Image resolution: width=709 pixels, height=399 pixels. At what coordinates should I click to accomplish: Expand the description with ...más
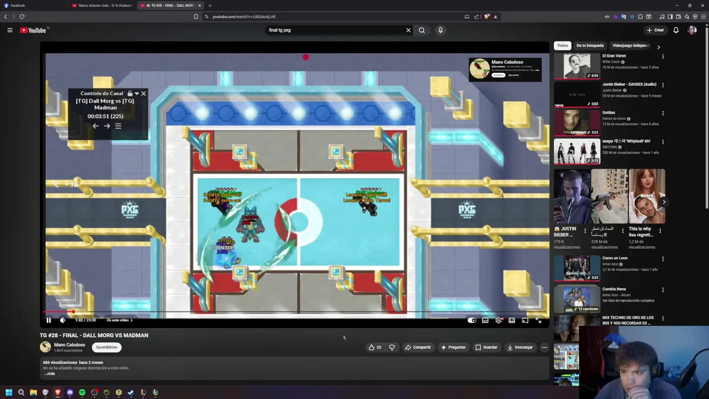point(50,374)
